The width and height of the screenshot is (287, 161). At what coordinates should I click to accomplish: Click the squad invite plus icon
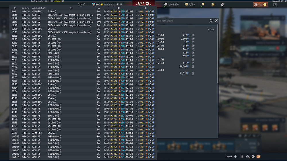(x=235, y=156)
